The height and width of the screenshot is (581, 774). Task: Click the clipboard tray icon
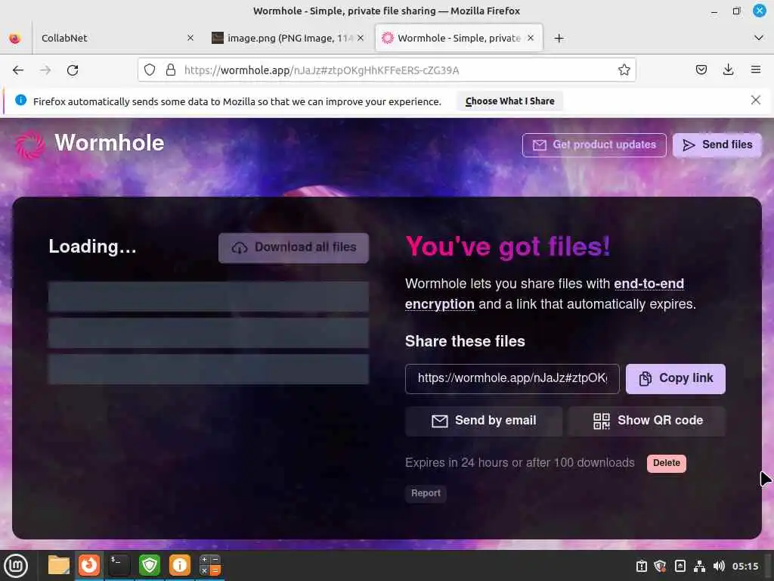(641, 566)
